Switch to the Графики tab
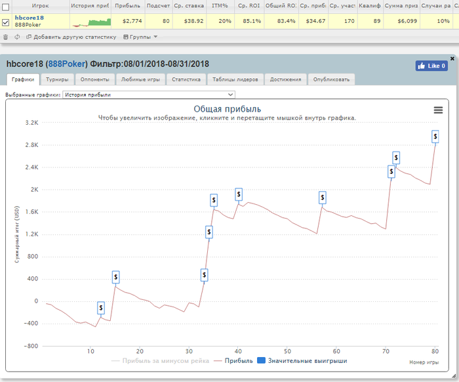Screen dimensions: 459x382 [23, 79]
